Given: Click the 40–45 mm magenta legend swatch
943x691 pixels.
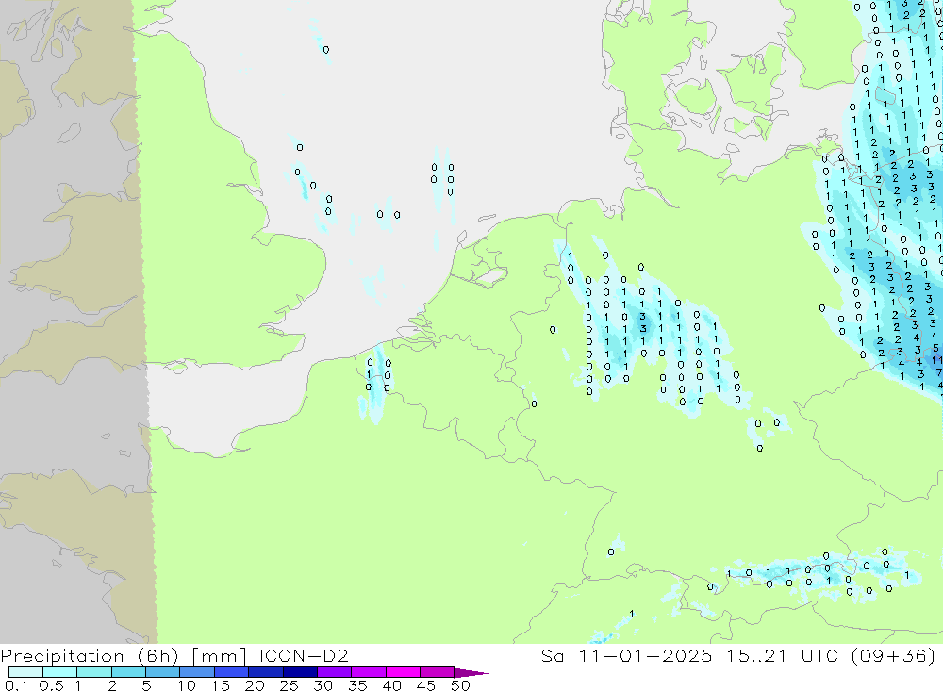Looking at the screenshot, I should point(403,672).
